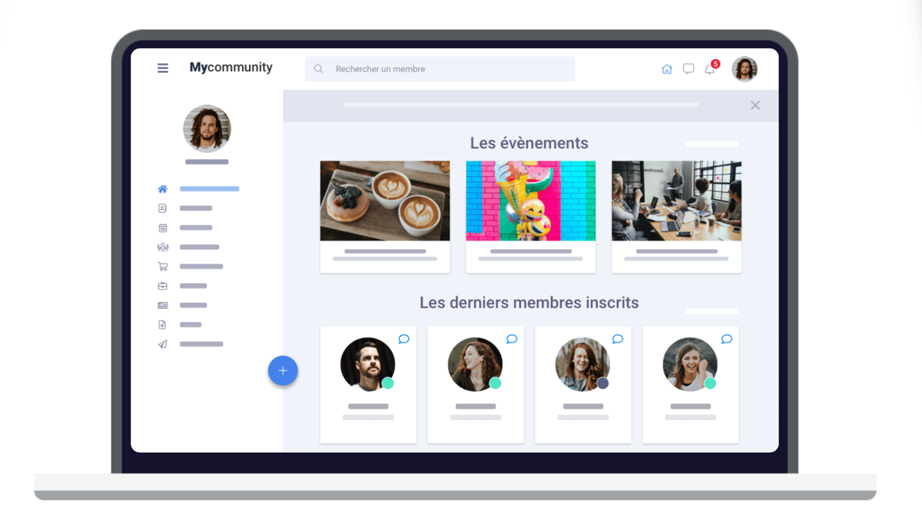The height and width of the screenshot is (511, 922).
Task: Open the briefcase icon in the sidebar
Action: coord(162,286)
